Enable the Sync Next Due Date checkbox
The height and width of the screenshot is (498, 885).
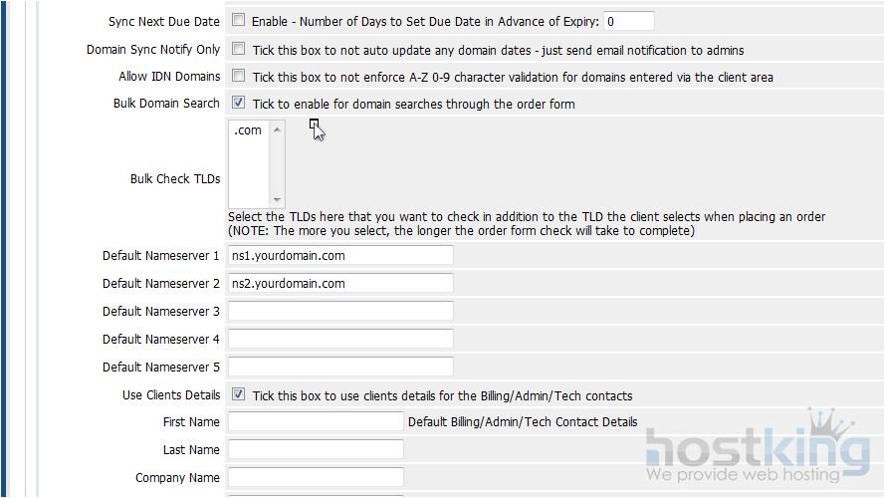pos(239,21)
